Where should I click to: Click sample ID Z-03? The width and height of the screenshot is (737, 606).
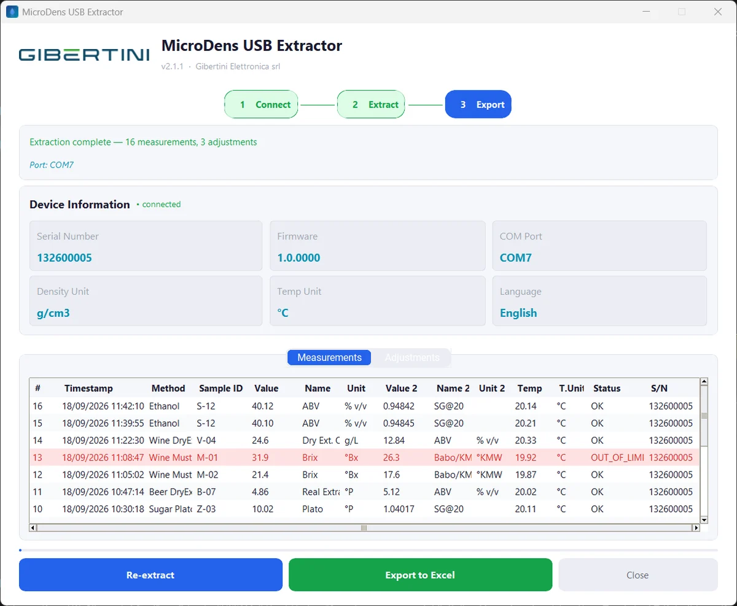pos(206,509)
